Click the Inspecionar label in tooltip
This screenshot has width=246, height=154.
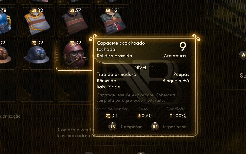pos(174,127)
